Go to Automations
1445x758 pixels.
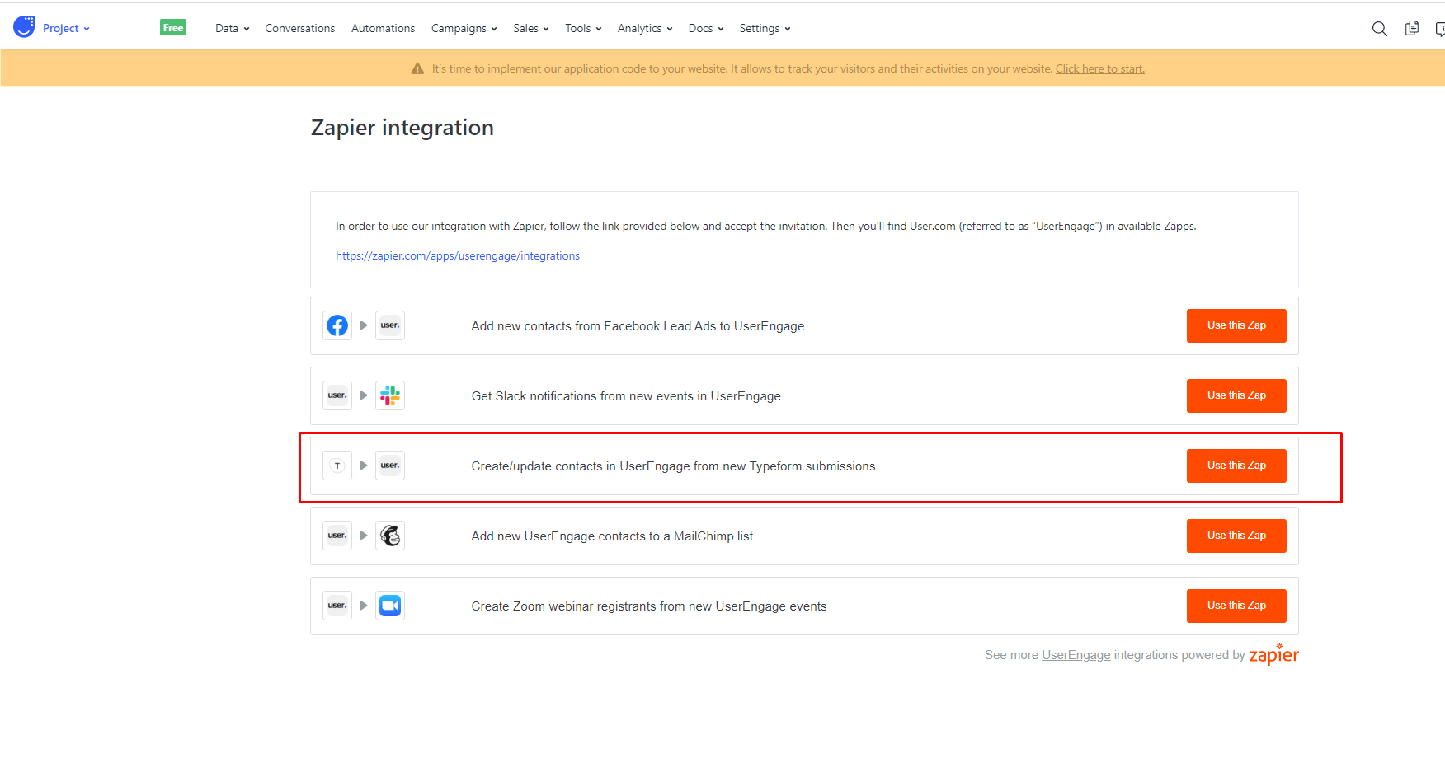pyautogui.click(x=384, y=28)
